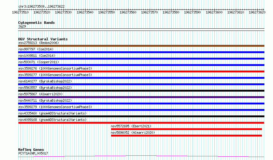Open nsv6140277 (ByrskaBishop2022) variant label
Image resolution: width=273 pixels, height=160 pixels.
coord(45,81)
